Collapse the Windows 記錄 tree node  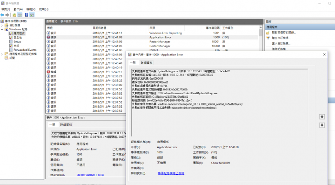click(2, 29)
